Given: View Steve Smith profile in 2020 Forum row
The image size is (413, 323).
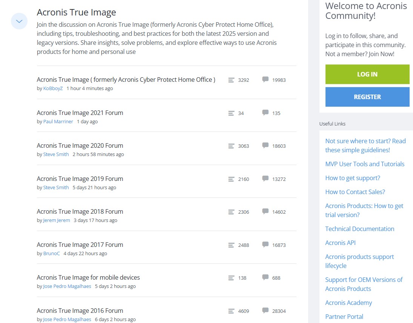Looking at the screenshot, I should click(x=56, y=154).
